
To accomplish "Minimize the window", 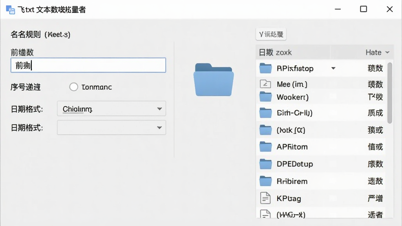I will (x=338, y=9).
